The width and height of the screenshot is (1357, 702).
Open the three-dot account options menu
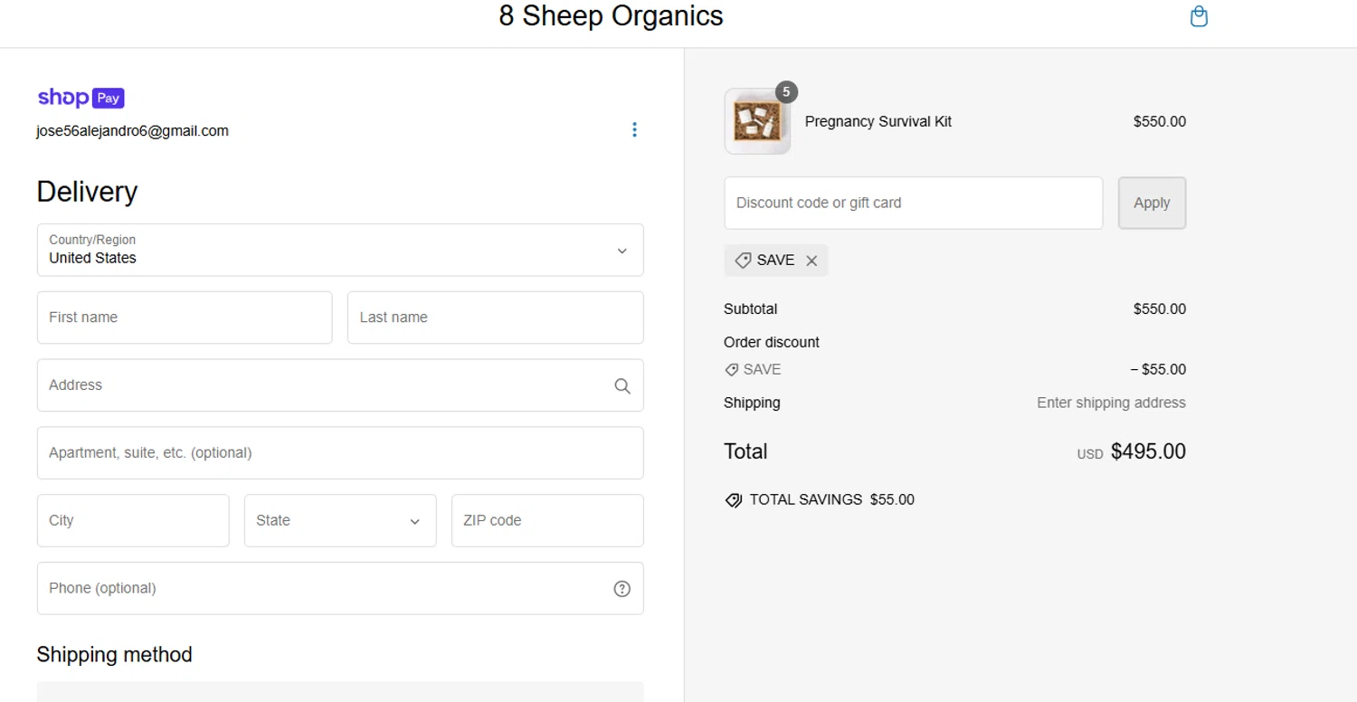(x=634, y=130)
